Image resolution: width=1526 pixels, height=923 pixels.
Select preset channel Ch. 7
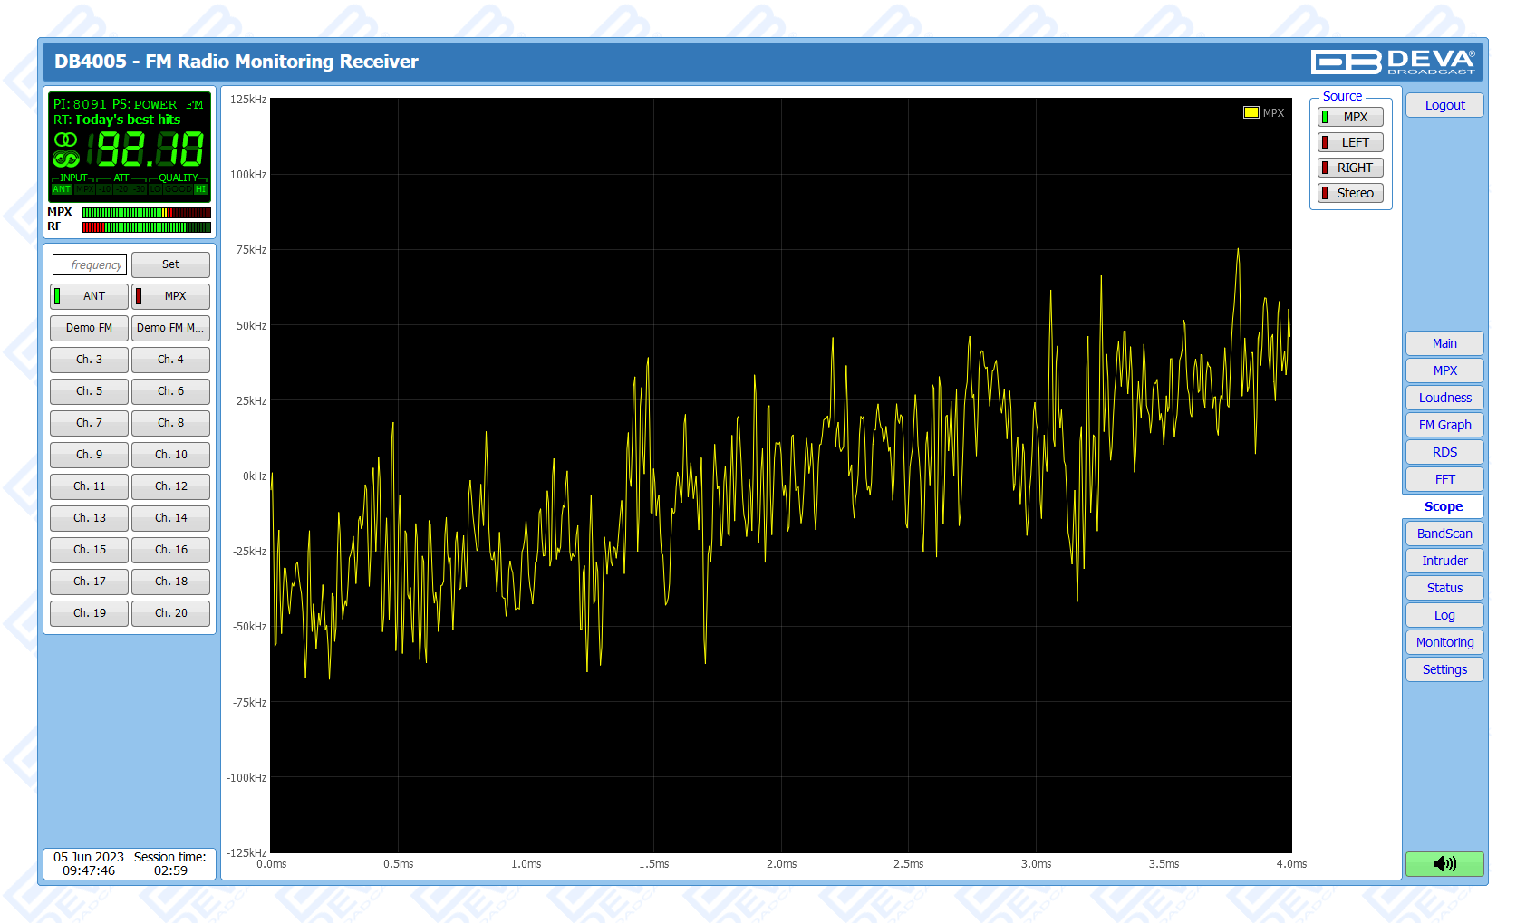tap(89, 423)
